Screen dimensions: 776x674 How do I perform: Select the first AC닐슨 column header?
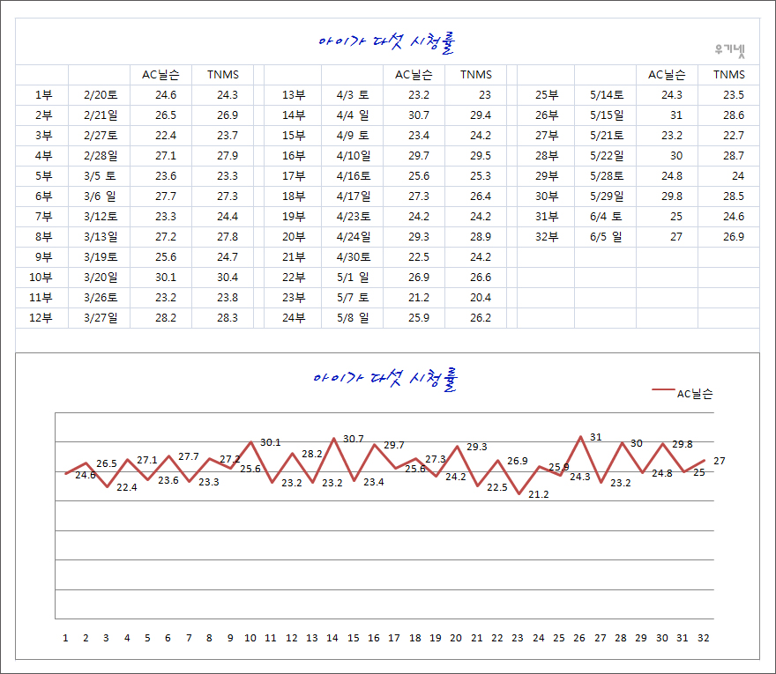click(x=160, y=75)
